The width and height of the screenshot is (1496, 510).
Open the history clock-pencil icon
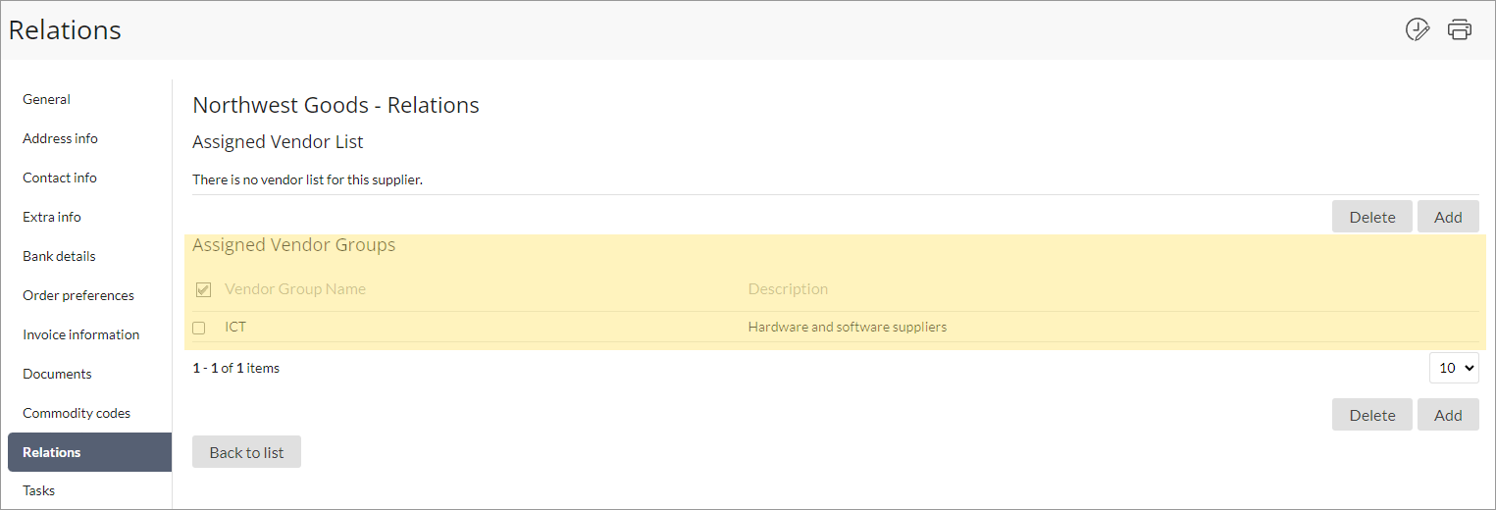coord(1418,29)
